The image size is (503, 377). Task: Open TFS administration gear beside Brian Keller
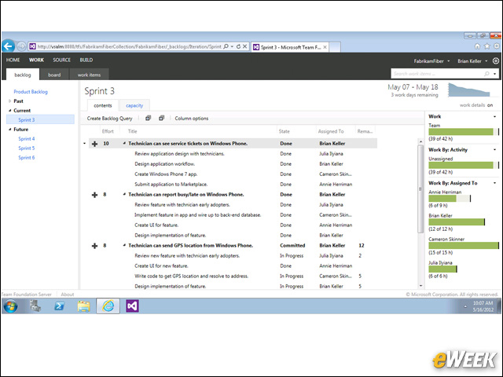point(496,60)
